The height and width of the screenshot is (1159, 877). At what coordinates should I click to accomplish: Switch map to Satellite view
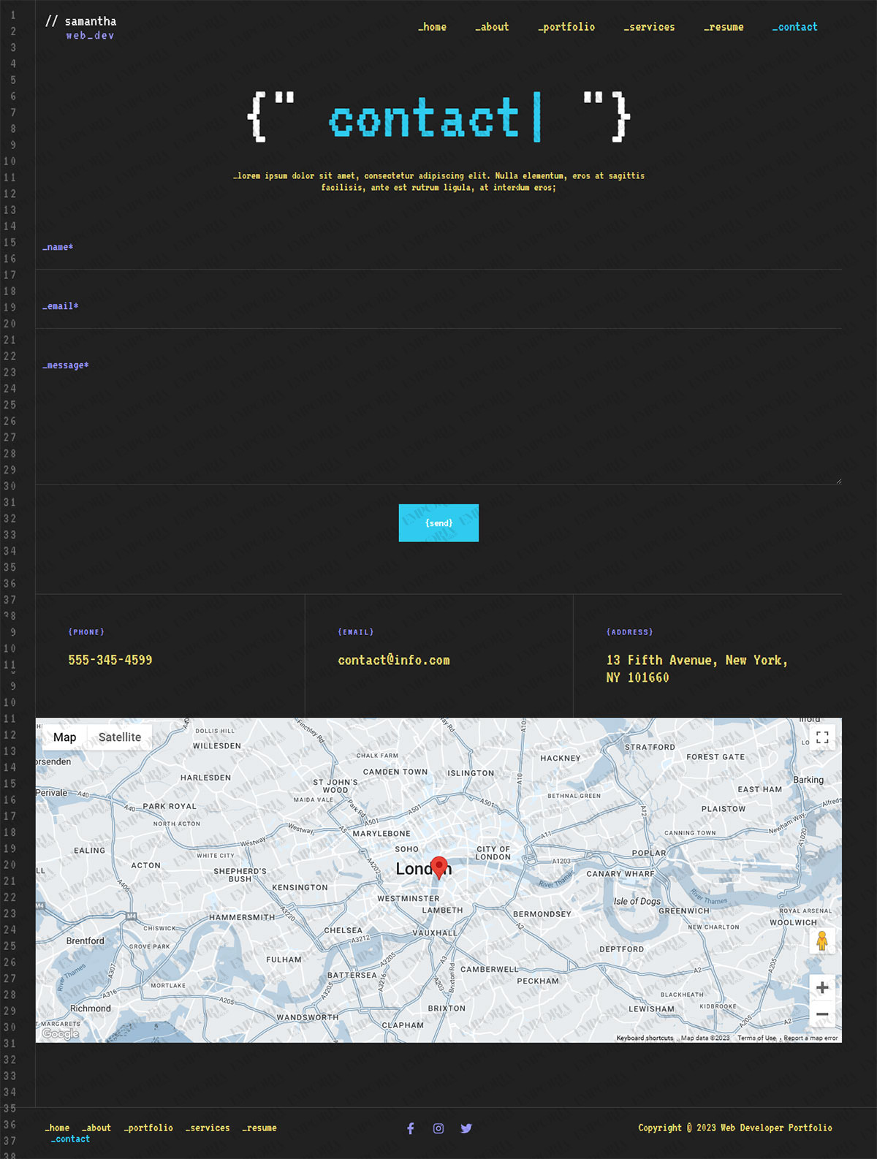pyautogui.click(x=120, y=737)
